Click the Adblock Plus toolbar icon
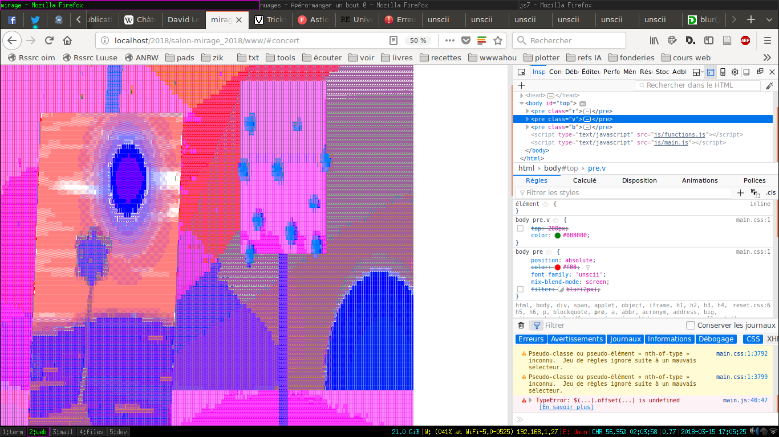The height and width of the screenshot is (437, 779). pyautogui.click(x=745, y=40)
